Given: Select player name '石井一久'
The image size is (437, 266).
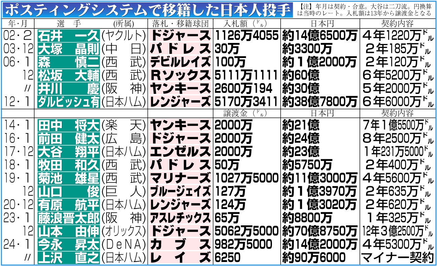Looking at the screenshot, I should [x=69, y=36].
